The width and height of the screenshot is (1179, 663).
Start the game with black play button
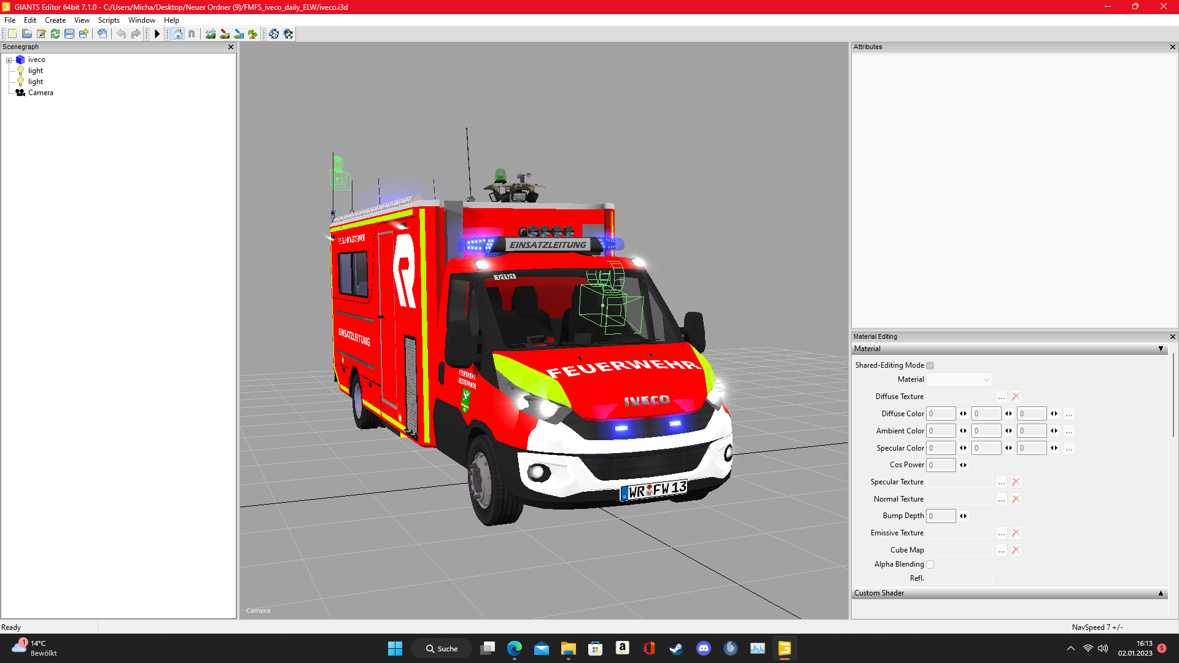point(157,34)
